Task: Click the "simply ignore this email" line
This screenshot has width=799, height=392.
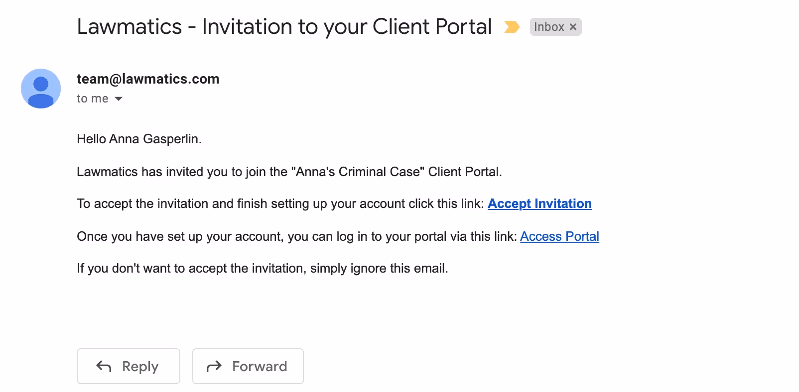Action: click(263, 268)
